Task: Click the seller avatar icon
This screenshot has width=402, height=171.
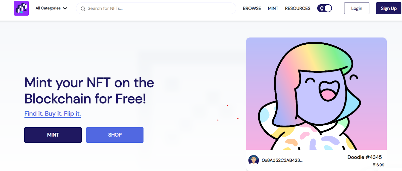Action: coord(254,160)
